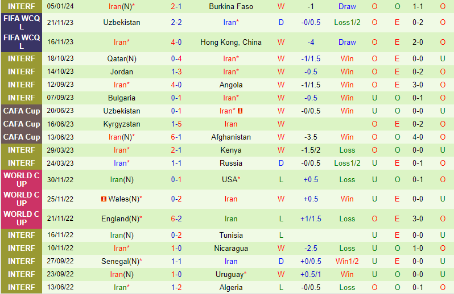This screenshot has height=294, width=454.
Task: Open the Jordan team link
Action: point(122,72)
